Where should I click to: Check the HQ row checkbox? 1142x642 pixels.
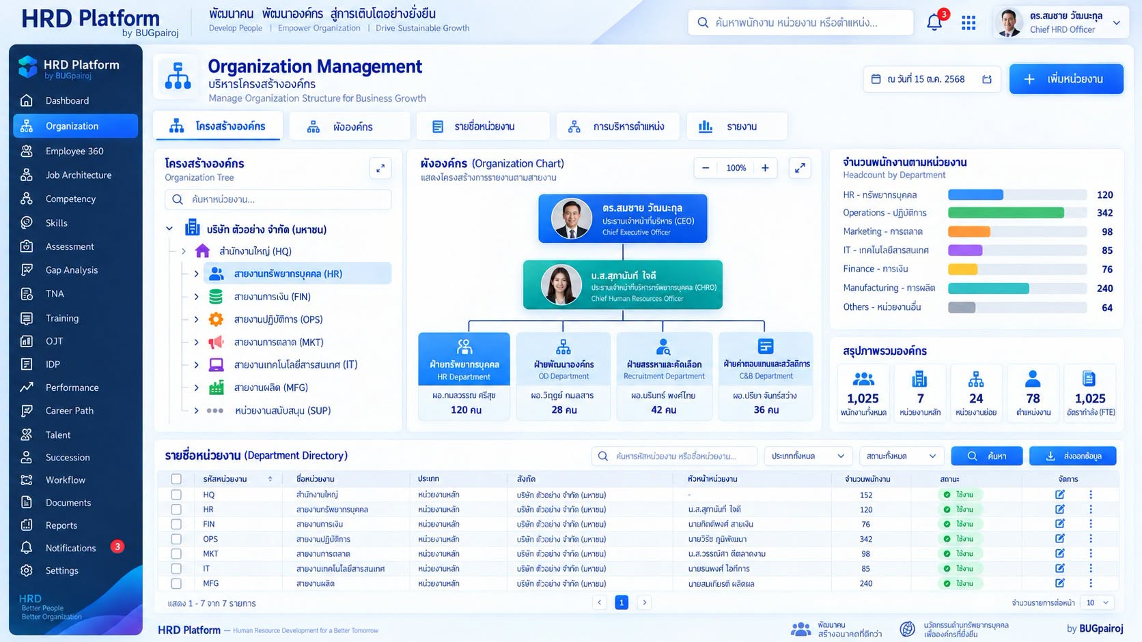(x=176, y=495)
